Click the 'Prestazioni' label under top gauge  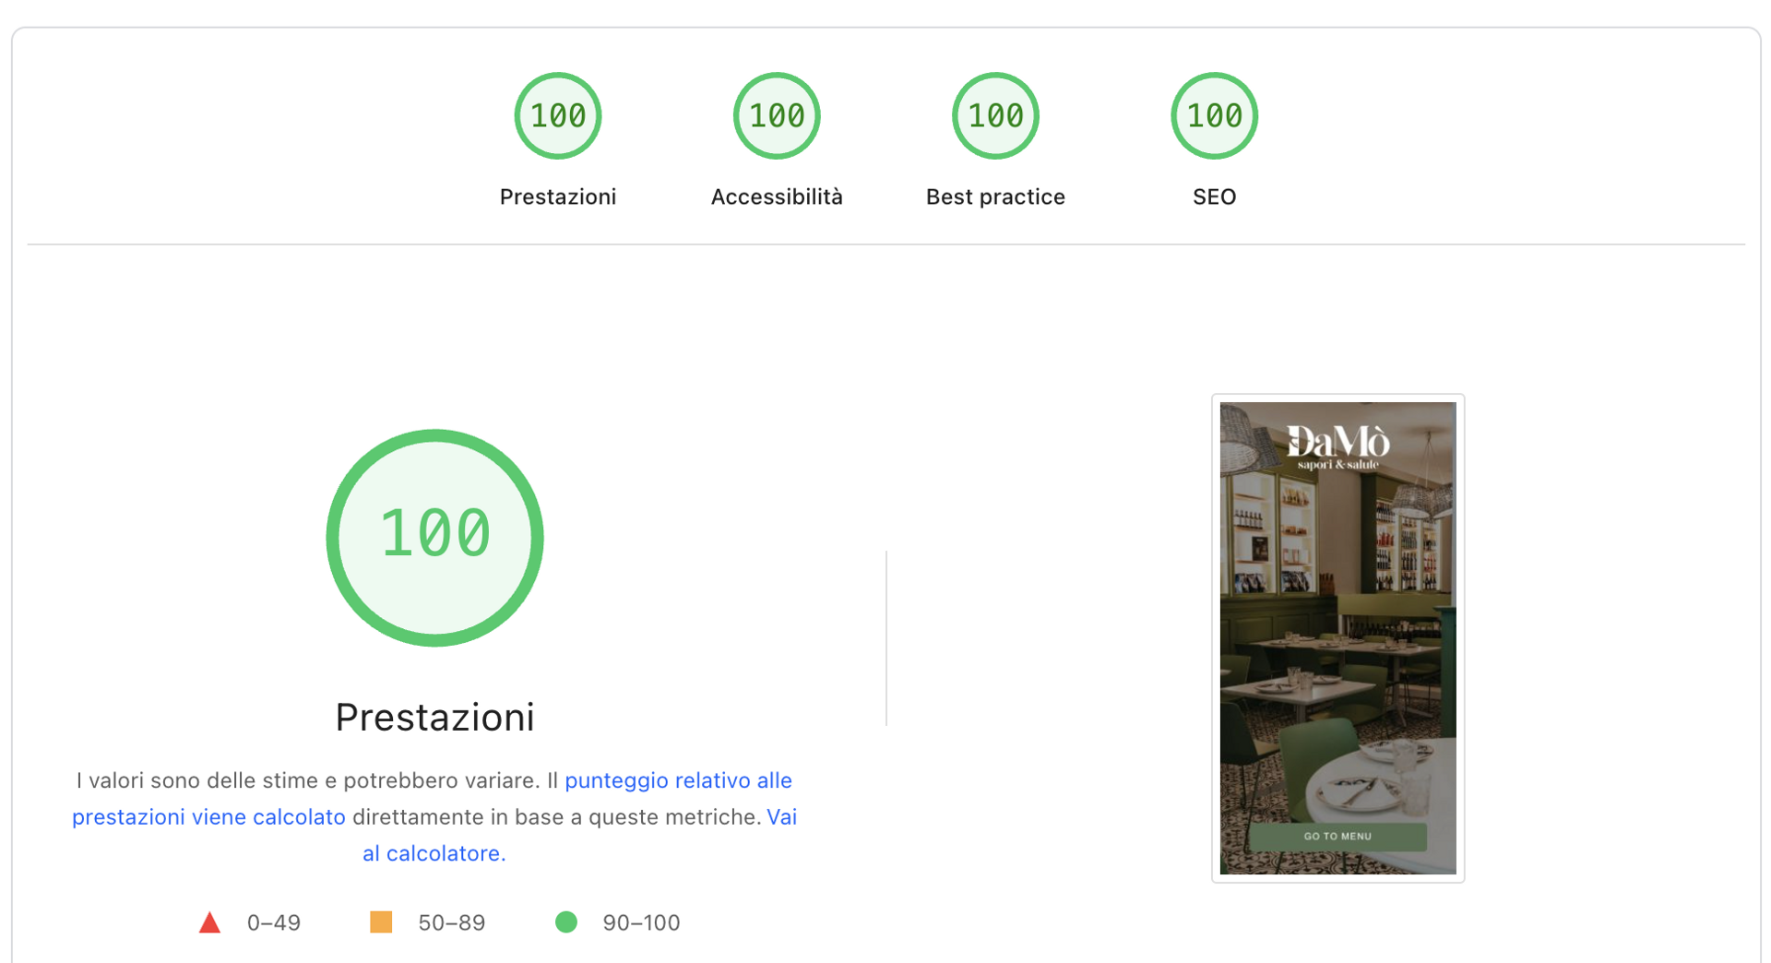558,196
